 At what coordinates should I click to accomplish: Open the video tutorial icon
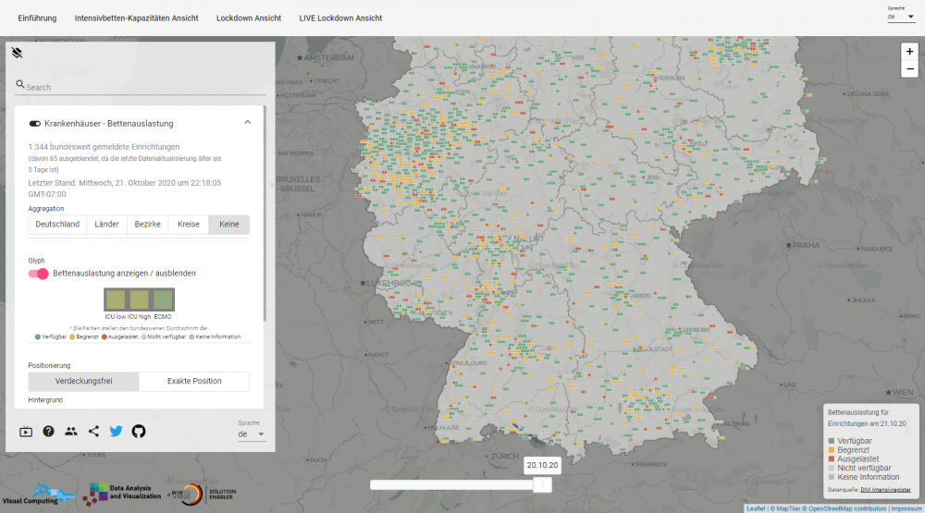[25, 431]
